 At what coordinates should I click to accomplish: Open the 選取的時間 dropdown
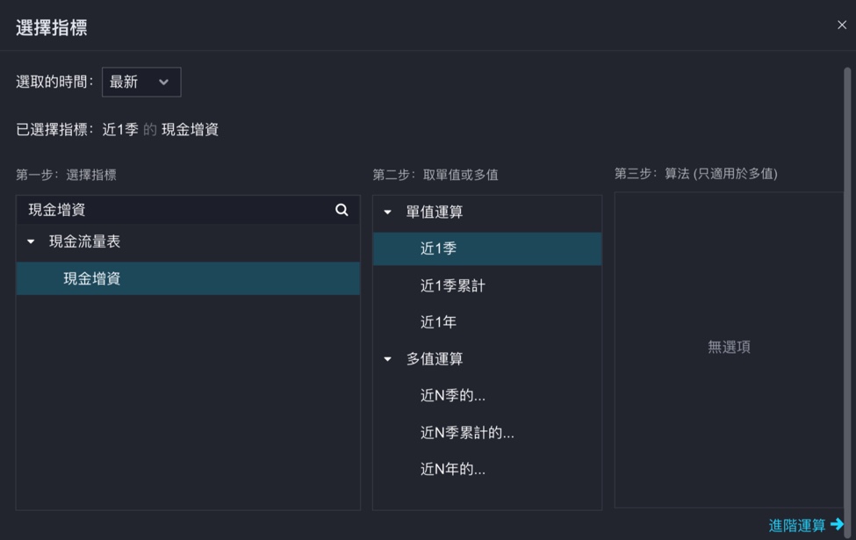click(141, 82)
